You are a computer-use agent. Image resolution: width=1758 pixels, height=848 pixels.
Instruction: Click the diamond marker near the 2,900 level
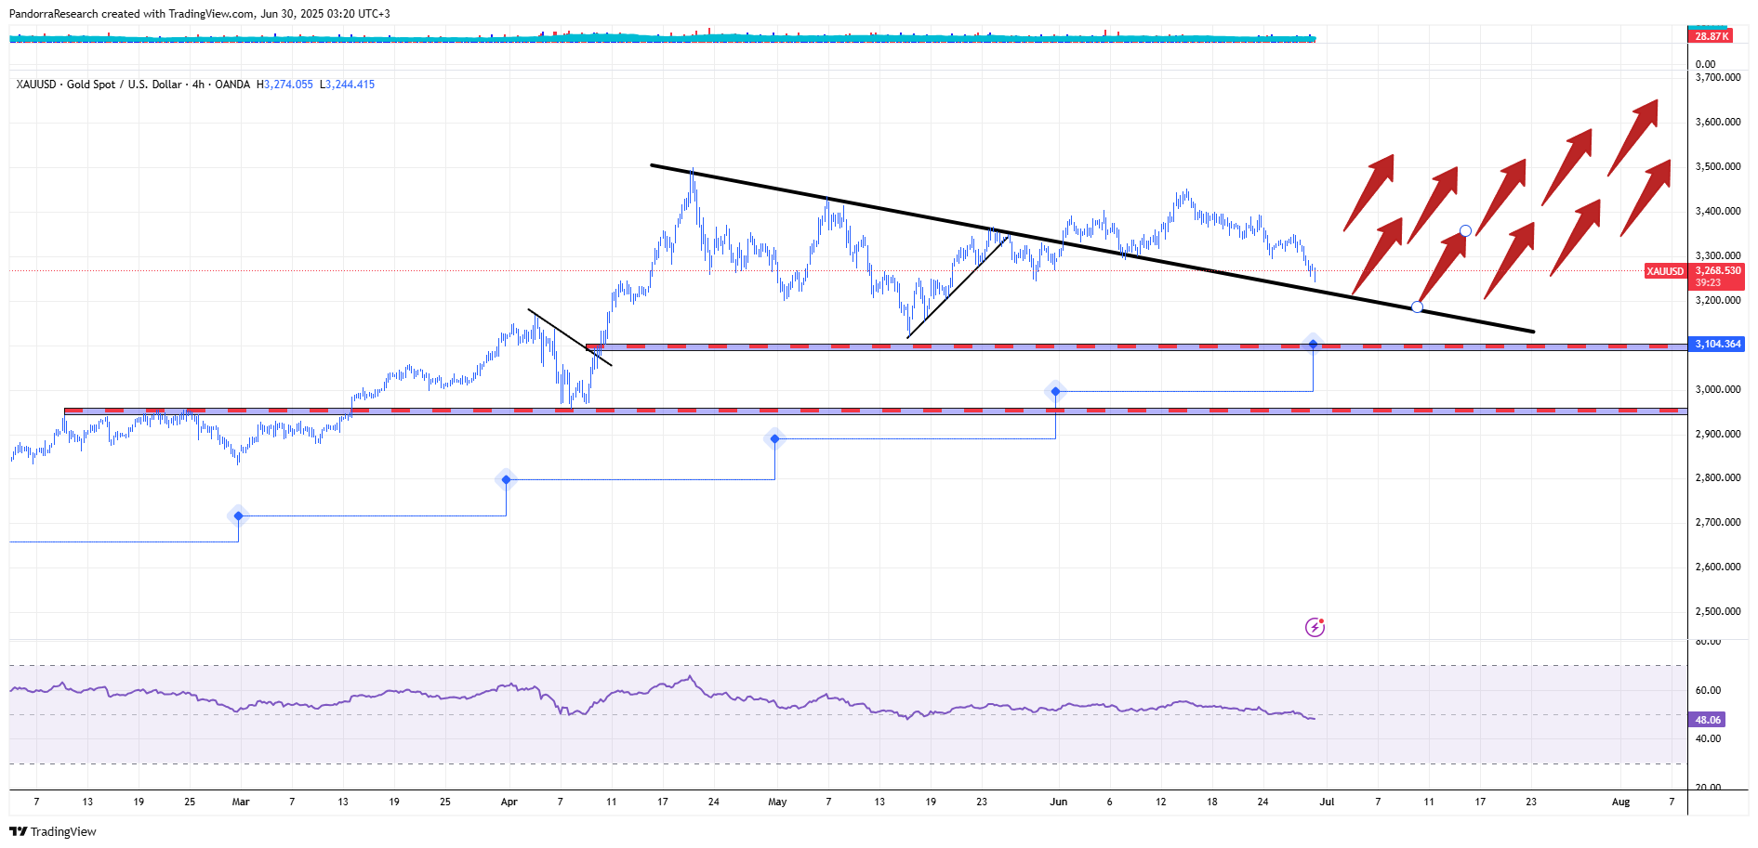[774, 438]
